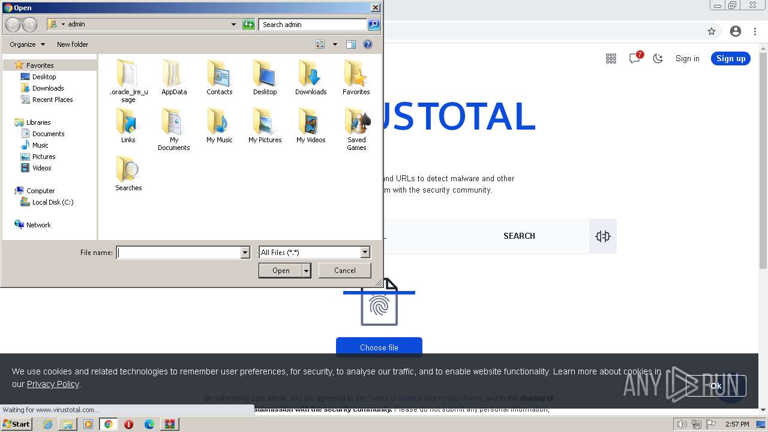Select the Searches folder
This screenshot has width=768, height=432.
128,173
